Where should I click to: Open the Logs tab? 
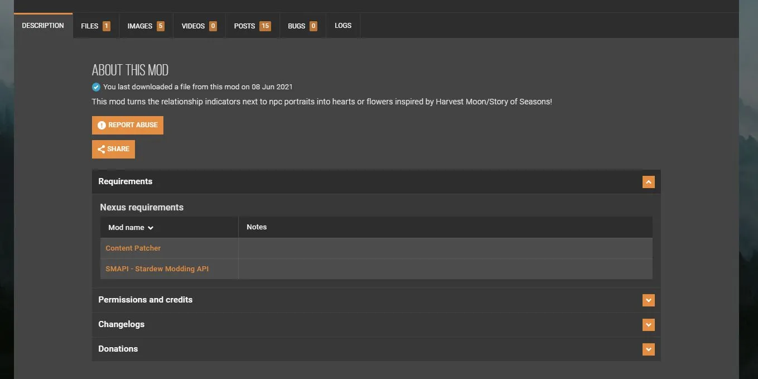(x=343, y=26)
